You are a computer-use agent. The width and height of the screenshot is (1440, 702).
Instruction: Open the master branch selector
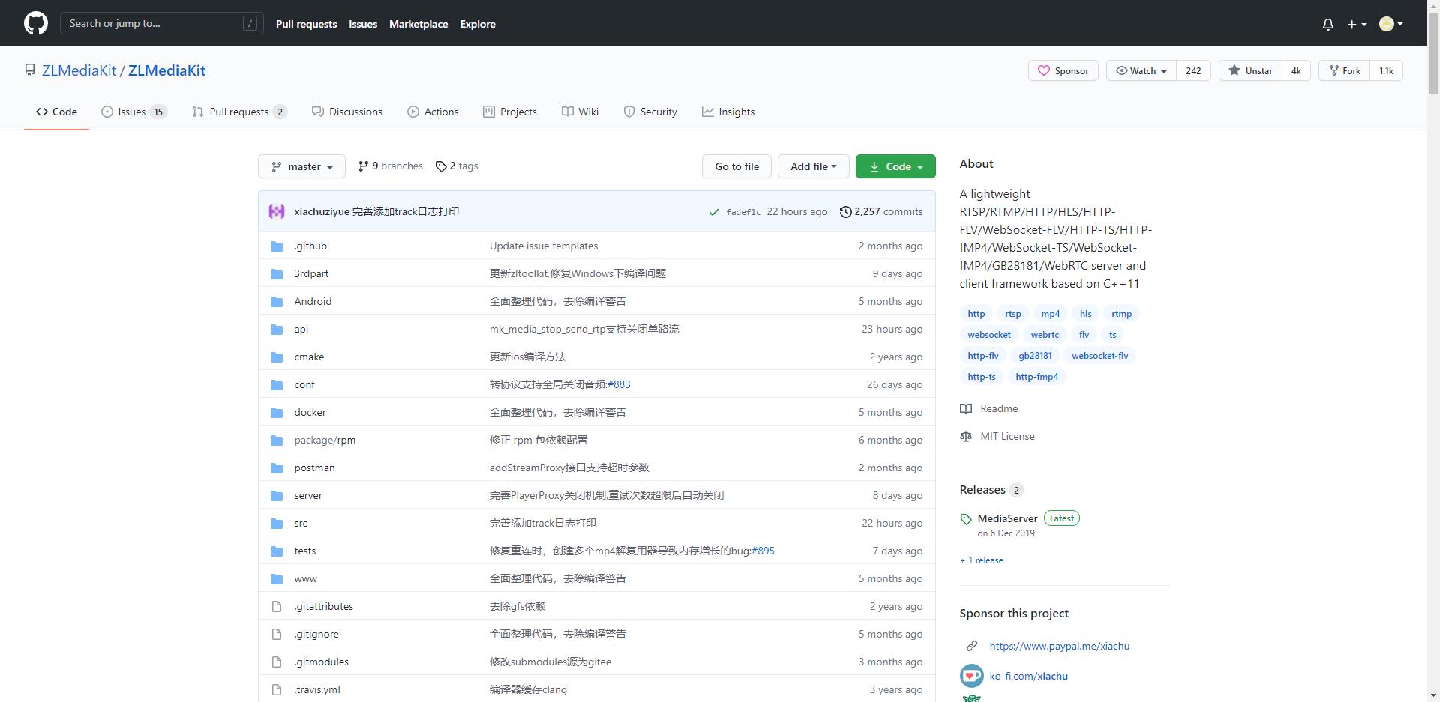point(301,166)
